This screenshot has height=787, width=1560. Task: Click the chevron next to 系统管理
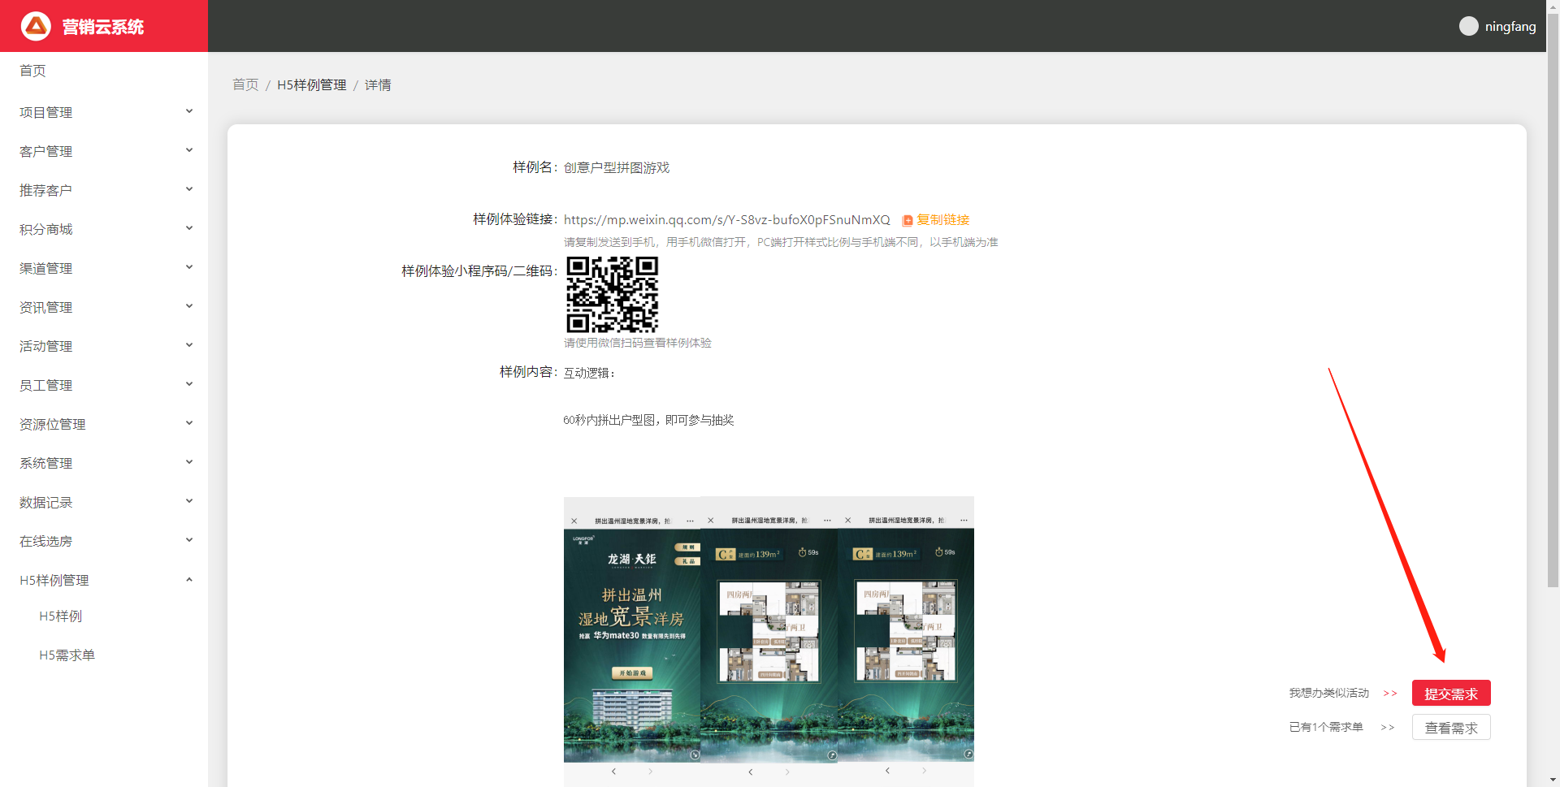[189, 462]
